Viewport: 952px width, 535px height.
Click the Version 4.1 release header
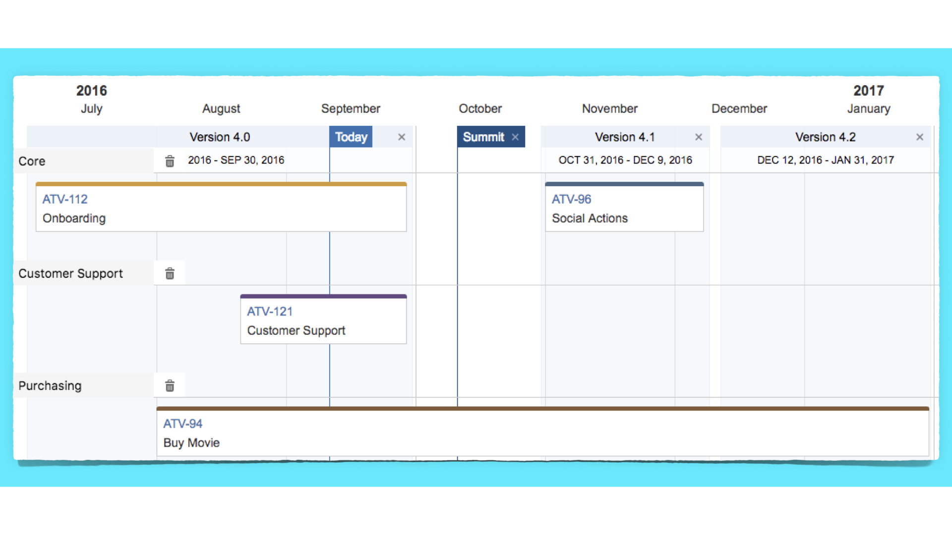[625, 137]
